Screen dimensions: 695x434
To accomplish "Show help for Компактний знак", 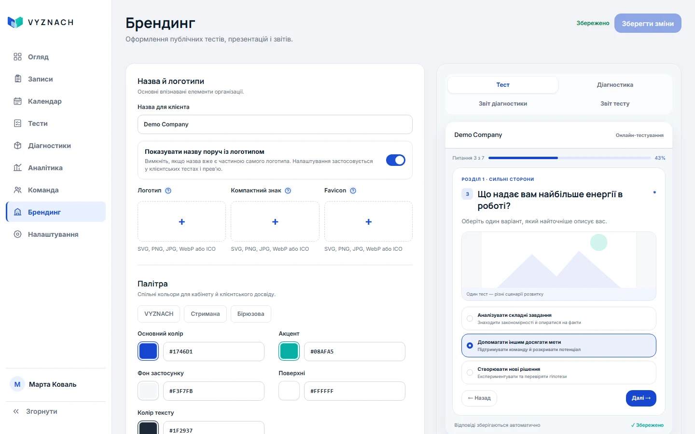I will [x=288, y=191].
